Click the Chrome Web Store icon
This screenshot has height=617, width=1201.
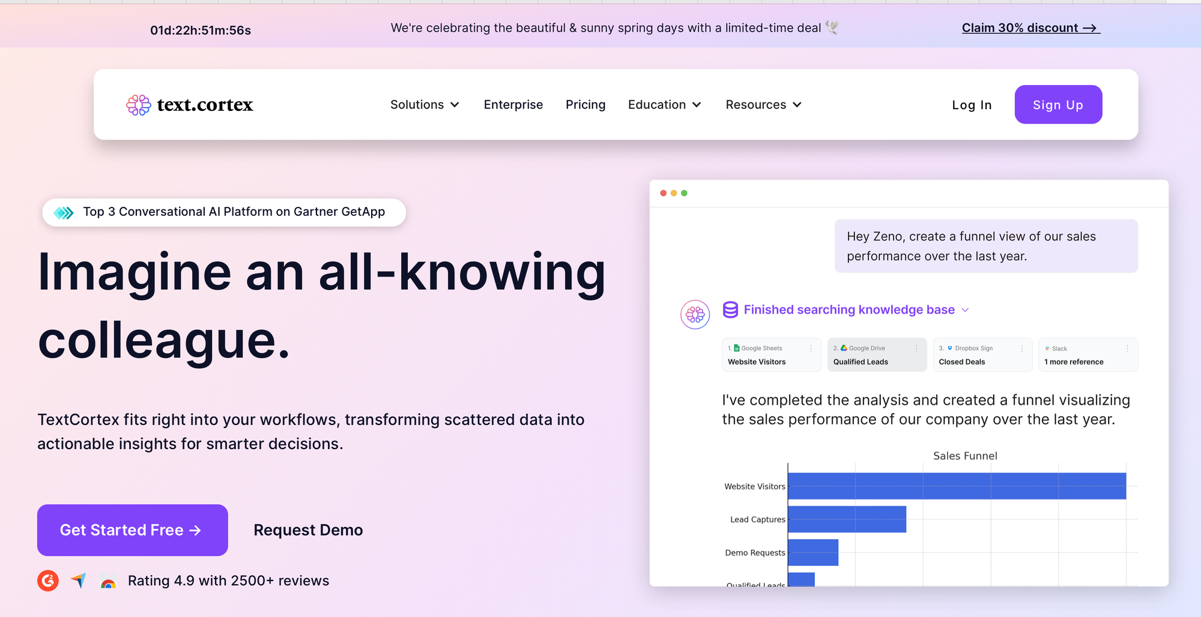tap(108, 582)
